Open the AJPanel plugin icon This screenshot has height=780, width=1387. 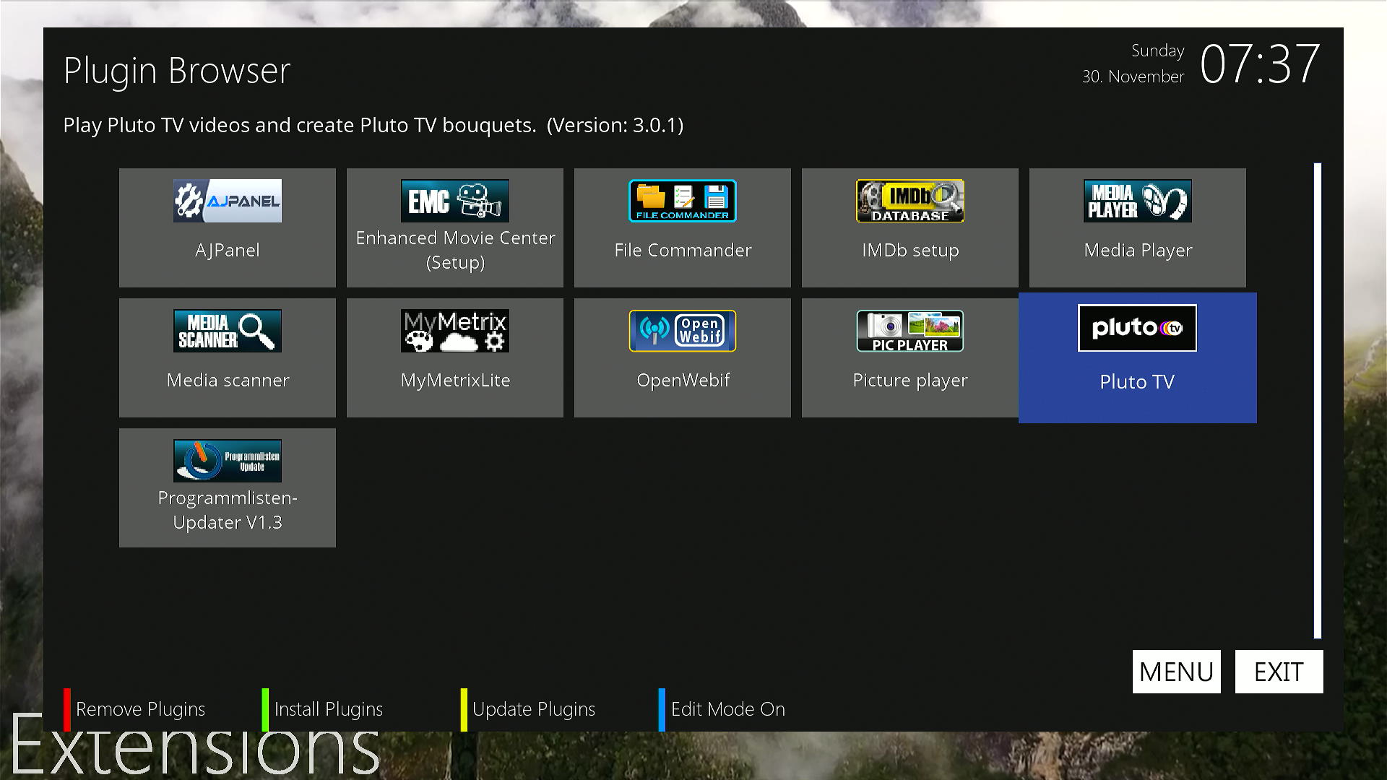pyautogui.click(x=227, y=201)
